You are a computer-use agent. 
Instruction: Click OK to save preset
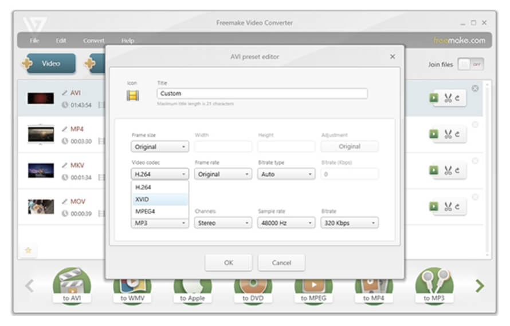[x=228, y=263]
